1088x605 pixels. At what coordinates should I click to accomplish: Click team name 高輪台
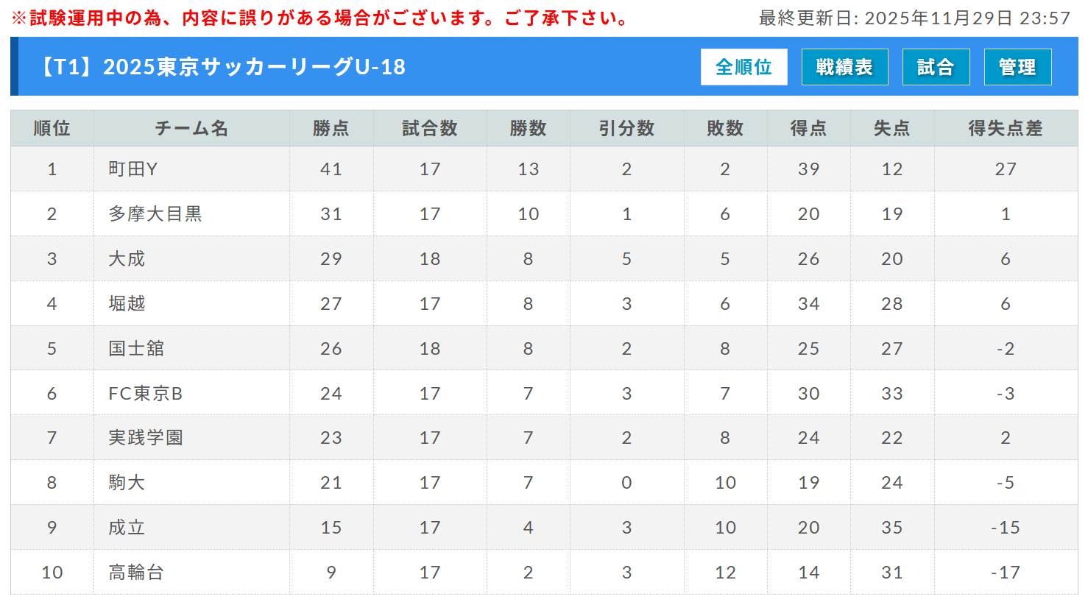136,573
